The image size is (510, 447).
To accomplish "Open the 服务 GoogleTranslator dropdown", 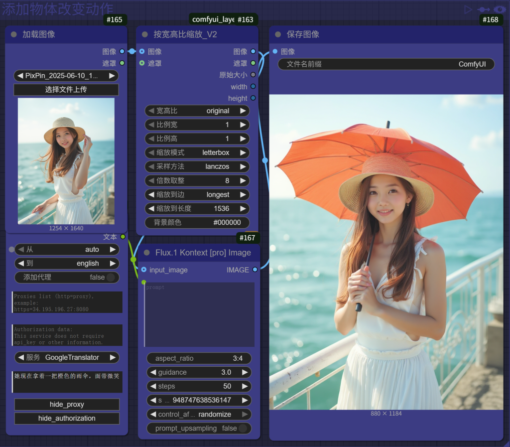I will coord(66,357).
